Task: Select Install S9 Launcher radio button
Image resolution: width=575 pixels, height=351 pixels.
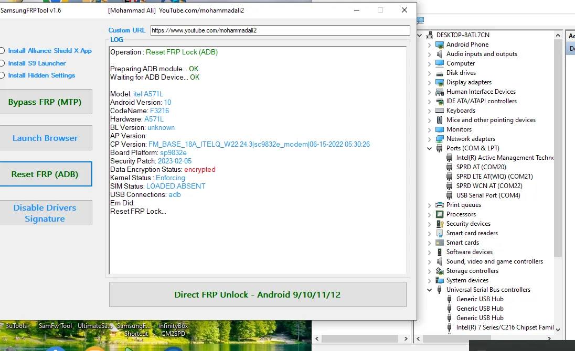Action: pos(3,63)
